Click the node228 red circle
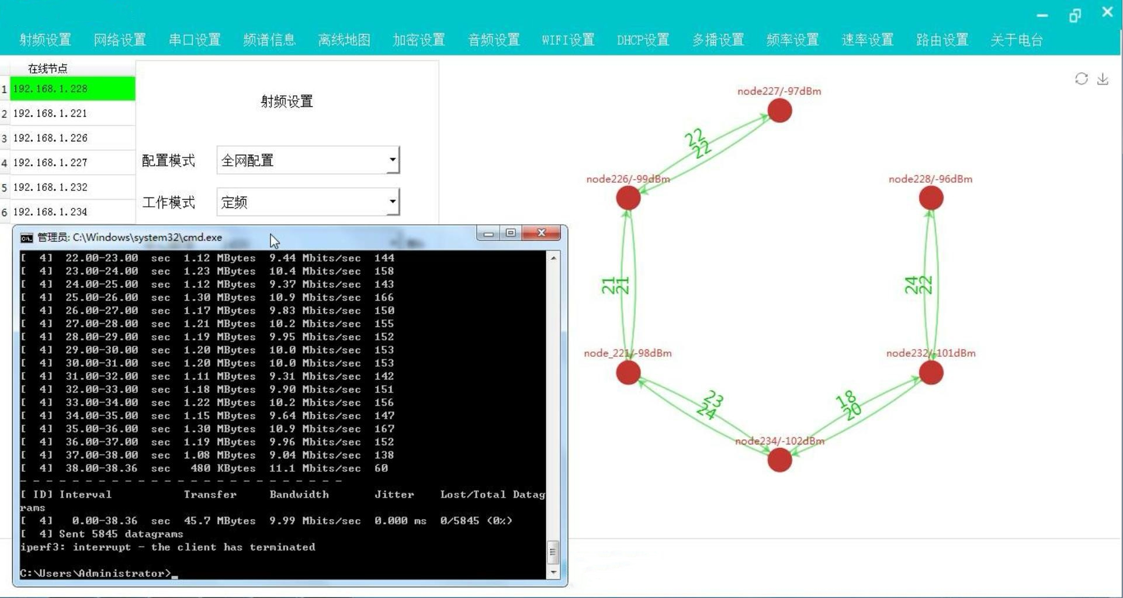 (931, 198)
